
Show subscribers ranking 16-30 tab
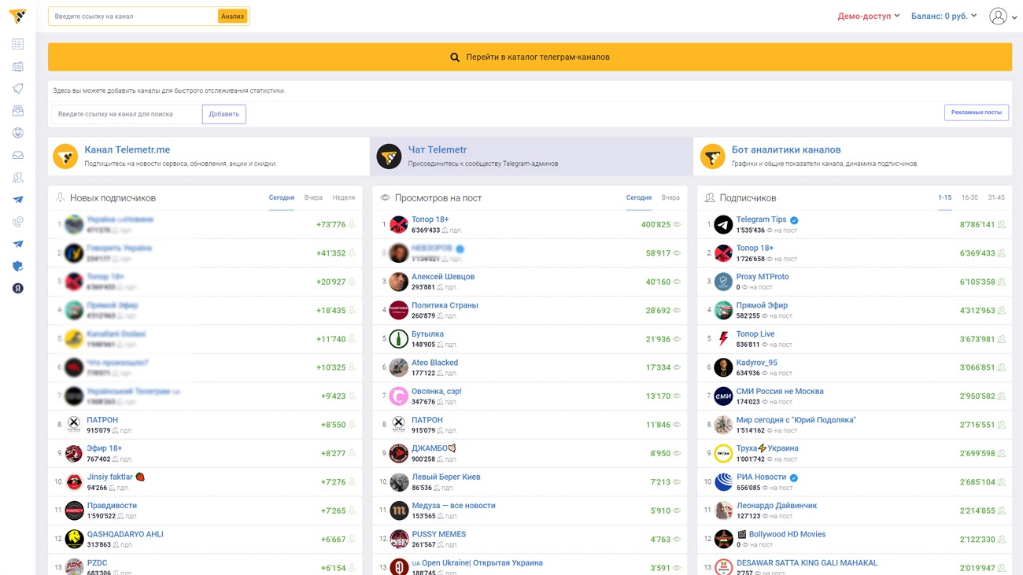pos(969,198)
